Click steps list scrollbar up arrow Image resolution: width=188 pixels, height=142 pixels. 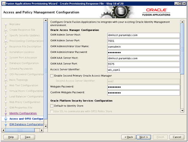coord(46,20)
